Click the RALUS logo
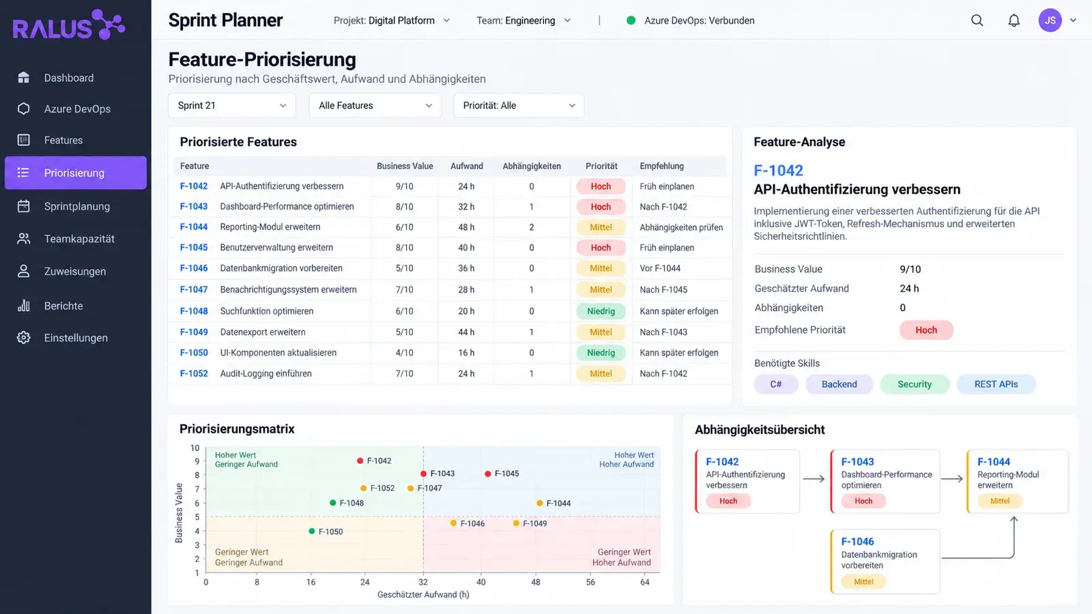This screenshot has height=614, width=1092. [69, 25]
